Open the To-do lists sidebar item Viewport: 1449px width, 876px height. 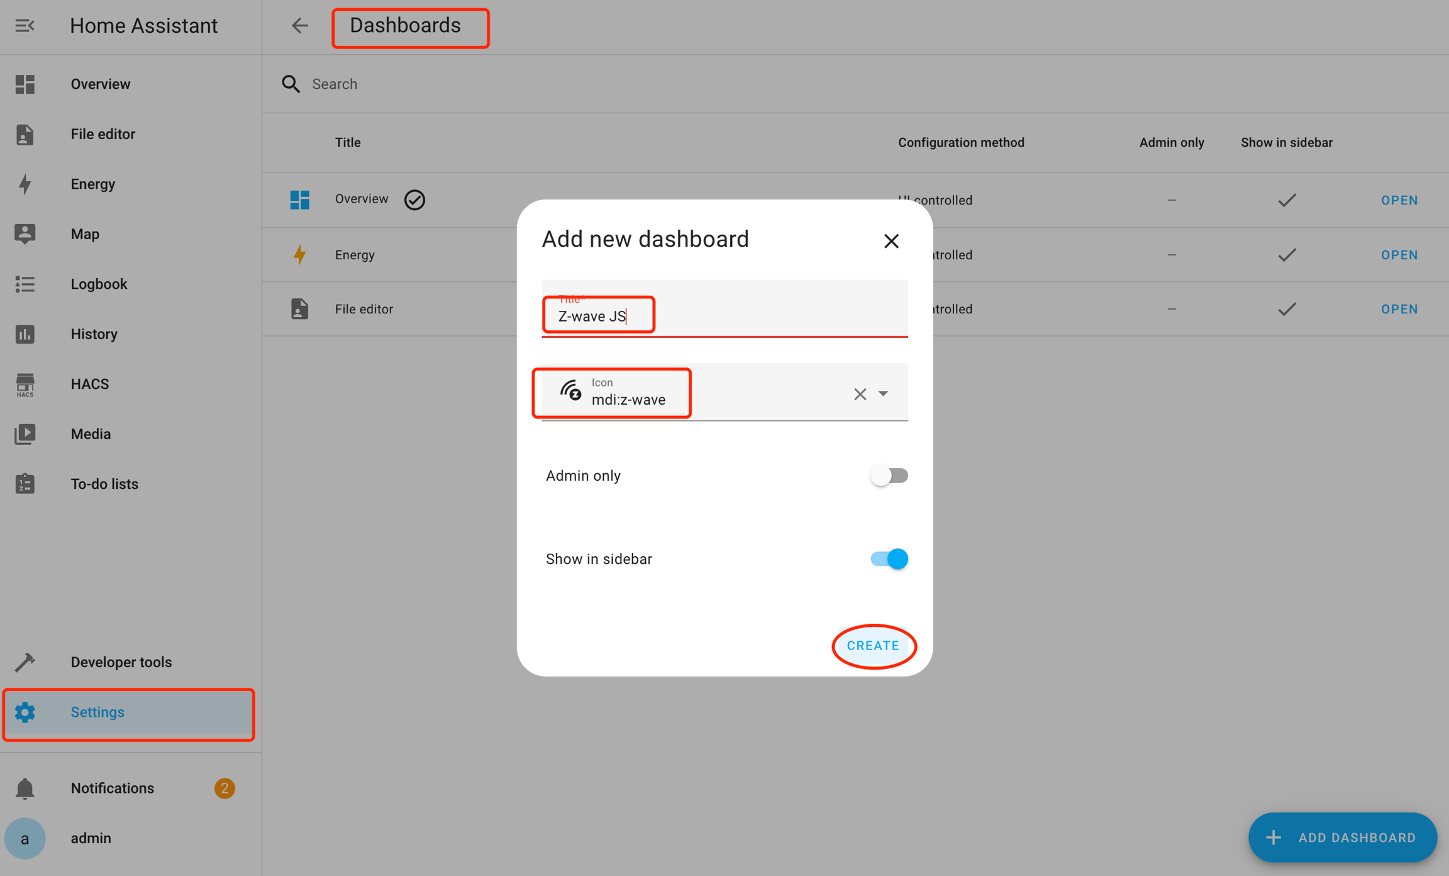click(104, 484)
